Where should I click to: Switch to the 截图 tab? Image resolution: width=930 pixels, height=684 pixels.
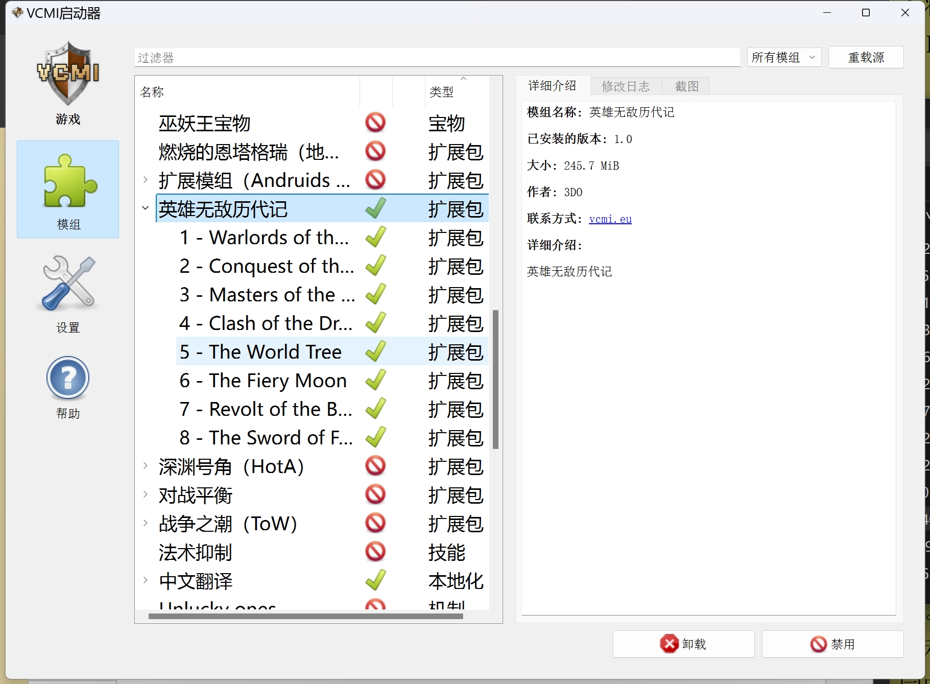[x=686, y=86]
